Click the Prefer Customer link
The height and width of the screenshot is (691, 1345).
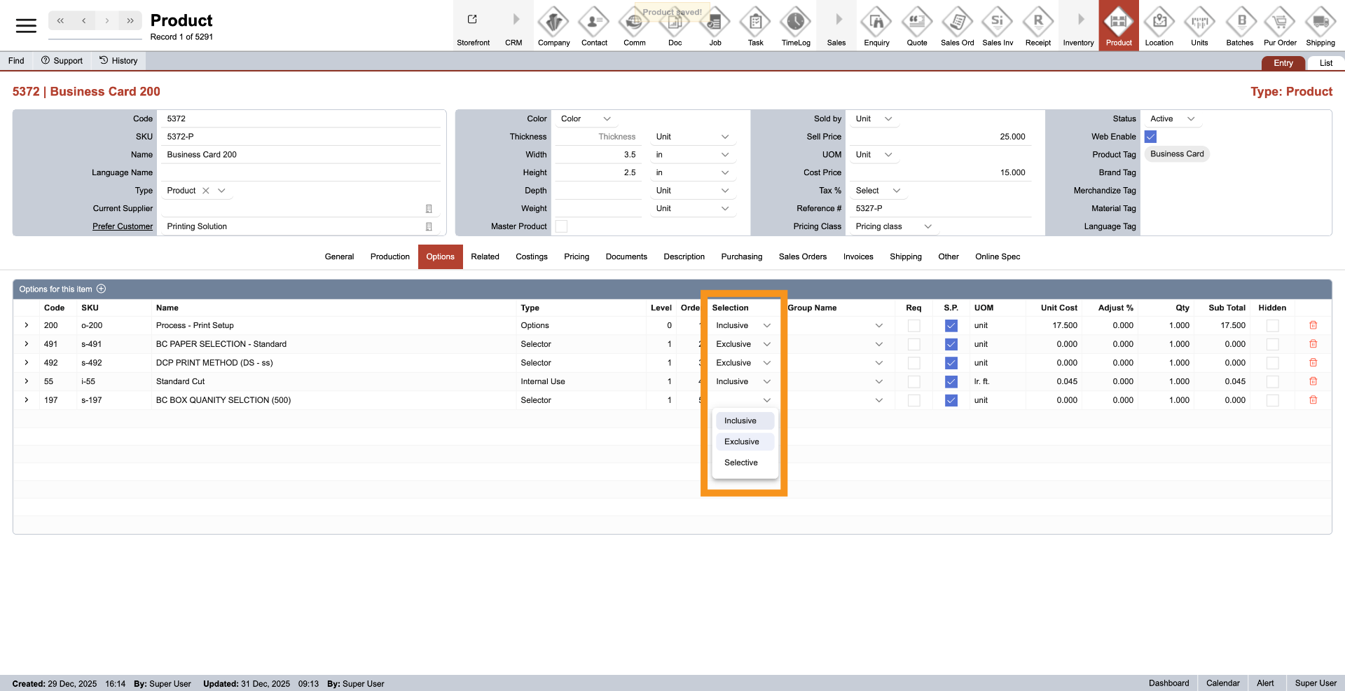click(123, 226)
